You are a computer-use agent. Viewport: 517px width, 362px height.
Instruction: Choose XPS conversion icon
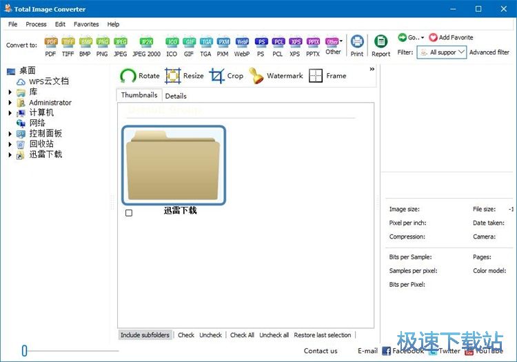click(295, 46)
